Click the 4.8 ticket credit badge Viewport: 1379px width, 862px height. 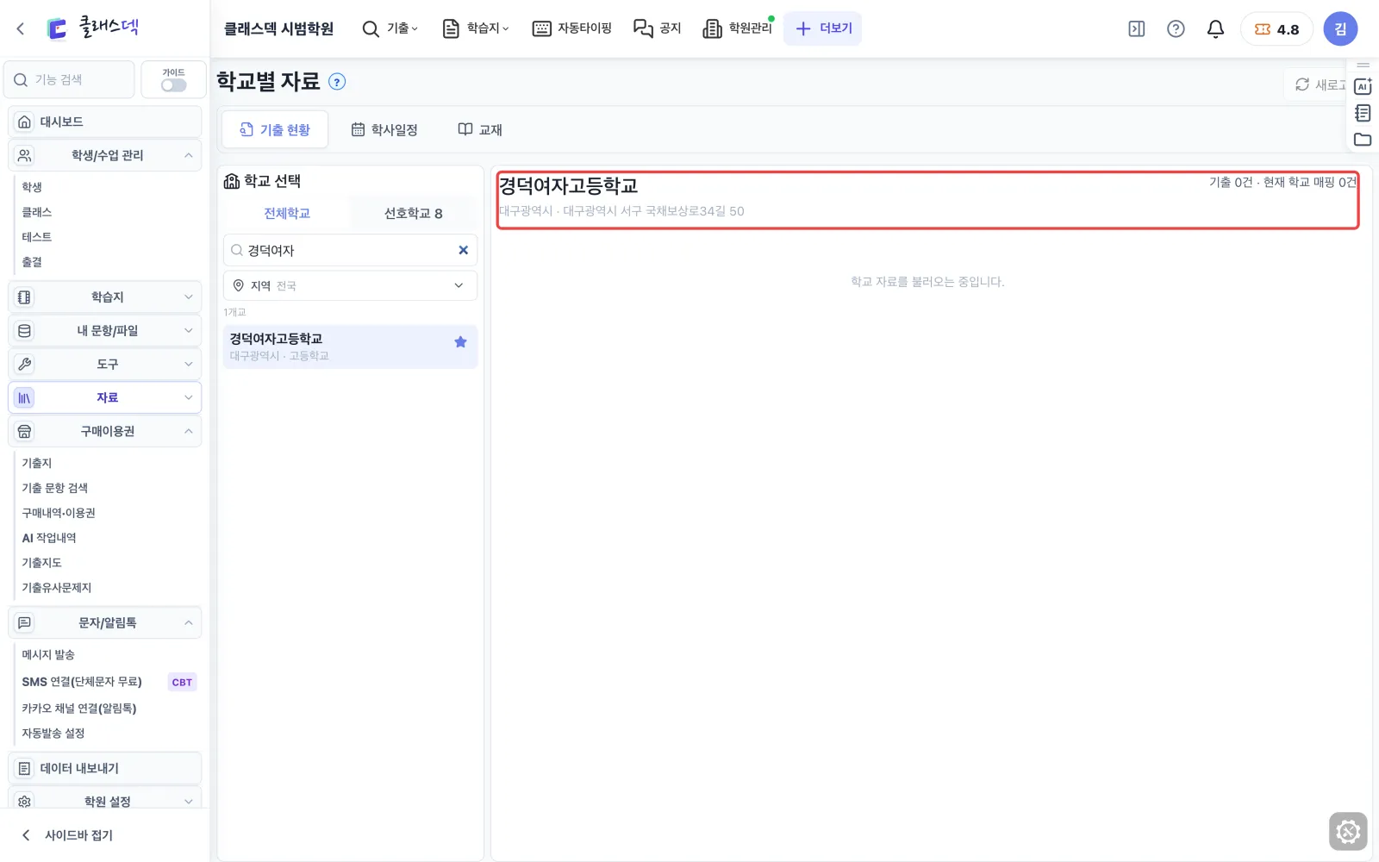pos(1276,28)
